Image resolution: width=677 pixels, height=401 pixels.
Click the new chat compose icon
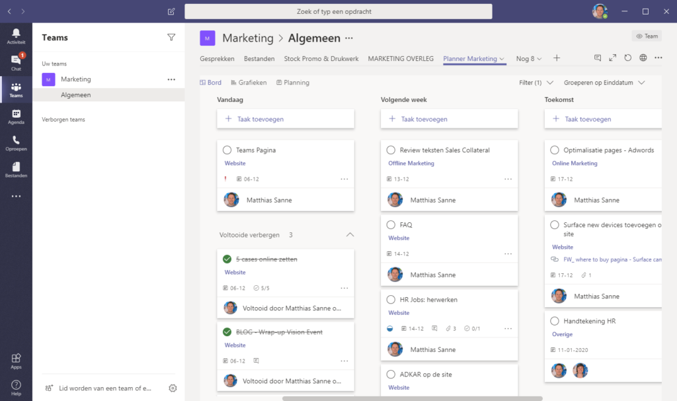[x=171, y=12]
